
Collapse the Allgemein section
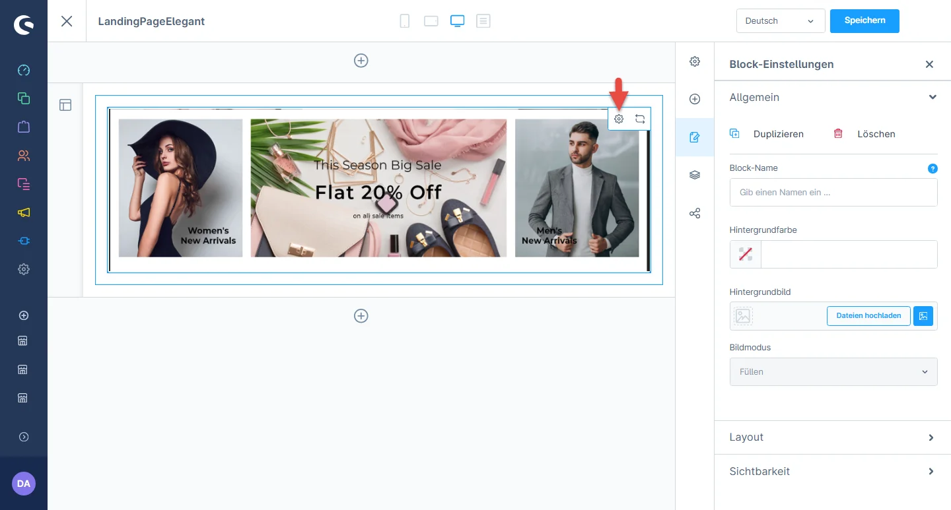[x=932, y=98]
